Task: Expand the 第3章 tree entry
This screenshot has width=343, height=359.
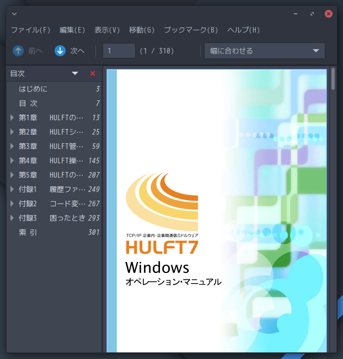Action: click(x=12, y=146)
